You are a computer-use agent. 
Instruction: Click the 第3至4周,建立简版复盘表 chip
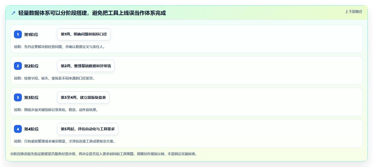pyautogui.click(x=83, y=97)
